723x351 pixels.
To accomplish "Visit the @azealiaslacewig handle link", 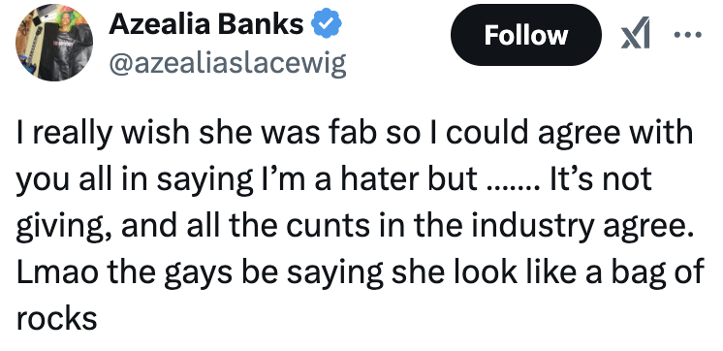I will tap(228, 63).
